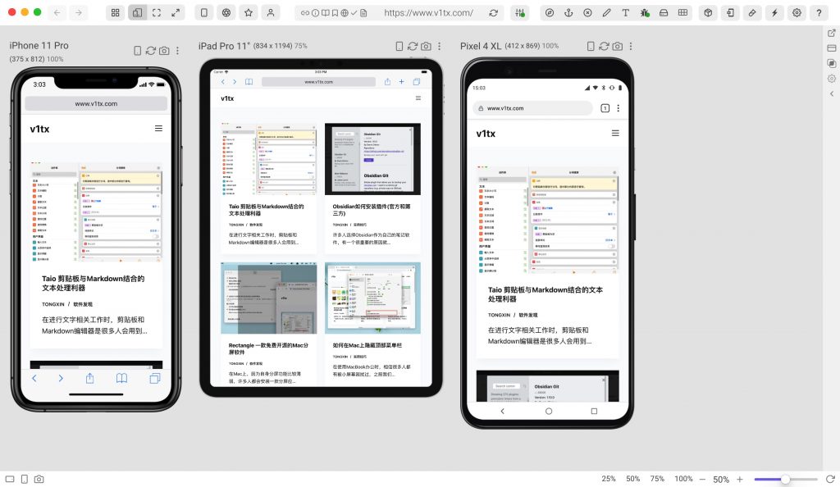
Task: Select the pencil draw tool in toolbar
Action: pyautogui.click(x=606, y=13)
